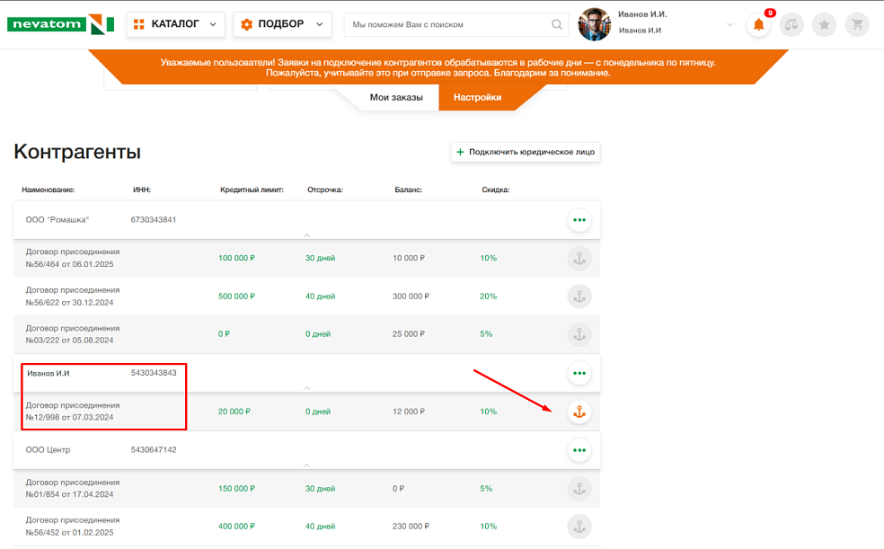Open three-dots menu for ООО "Ромашка"

click(579, 220)
